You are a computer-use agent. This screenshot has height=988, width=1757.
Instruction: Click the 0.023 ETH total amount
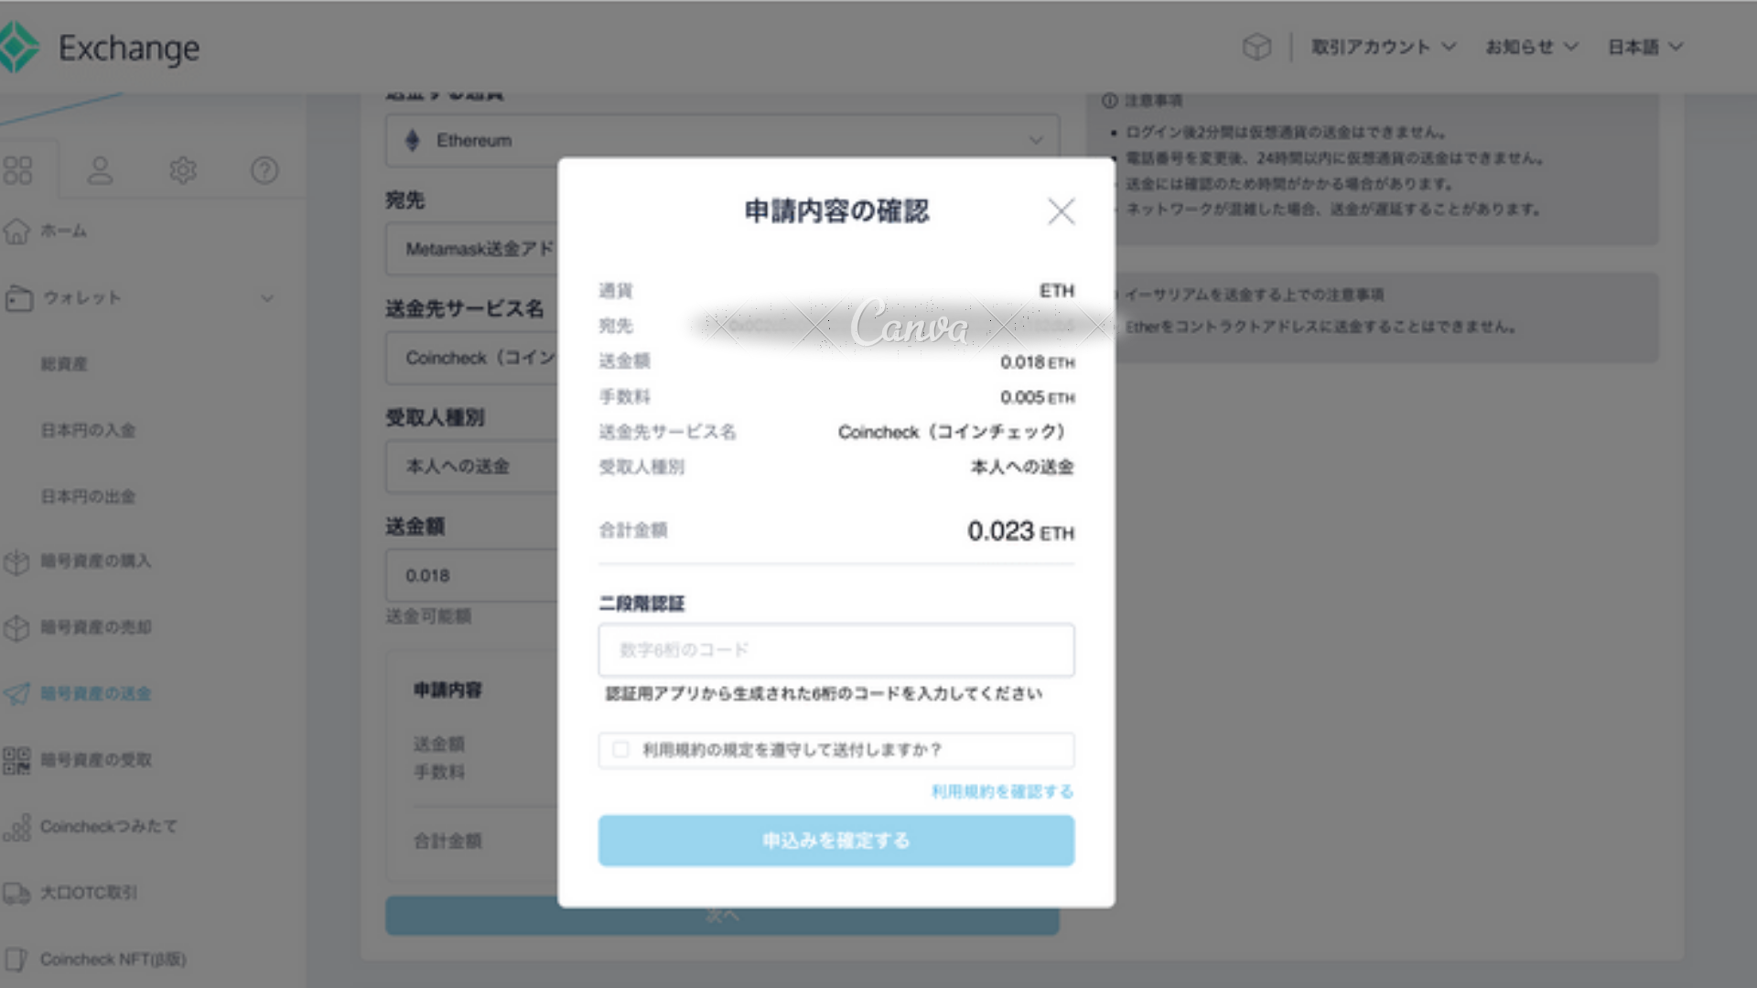point(1020,532)
